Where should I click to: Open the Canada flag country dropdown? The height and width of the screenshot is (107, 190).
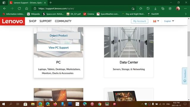click(x=156, y=21)
